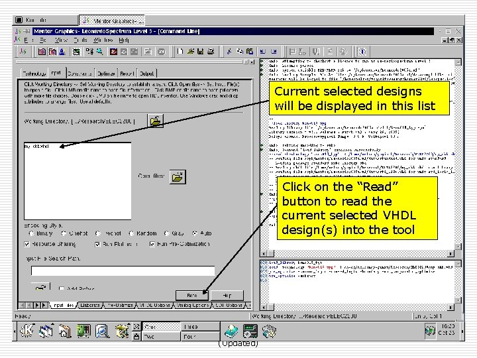The width and height of the screenshot is (477, 358).
Task: Click in the Input File Search Path field
Action: [123, 270]
